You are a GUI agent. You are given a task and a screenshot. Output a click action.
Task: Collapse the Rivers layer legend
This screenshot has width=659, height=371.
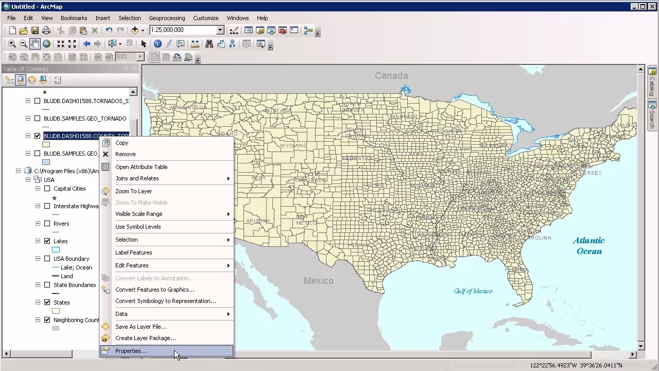[x=38, y=224]
